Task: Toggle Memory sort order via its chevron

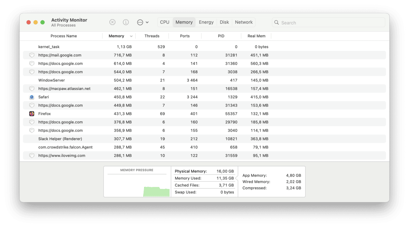Action: 131,36
